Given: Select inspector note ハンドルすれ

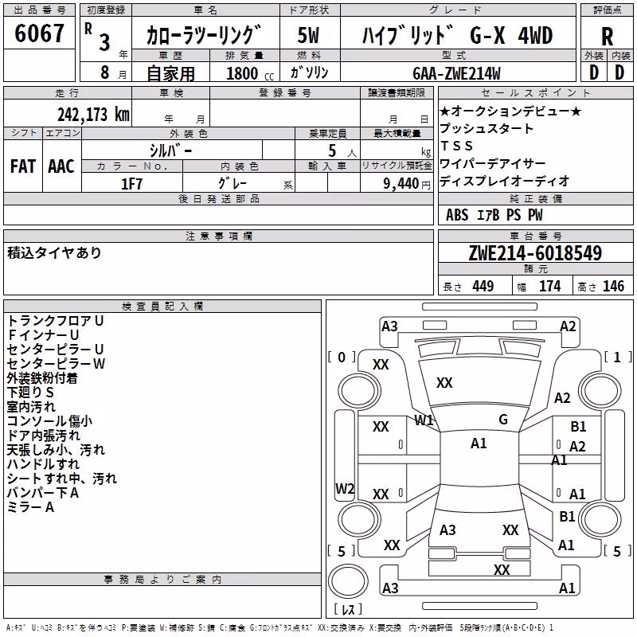Looking at the screenshot, I should click(43, 464).
